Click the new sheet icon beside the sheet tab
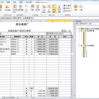Screen dimensions: 99x99 (x=18, y=98)
